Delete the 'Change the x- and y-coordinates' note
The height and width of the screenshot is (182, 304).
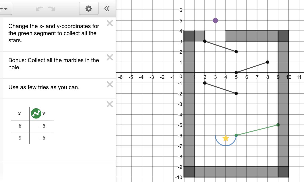click(110, 24)
